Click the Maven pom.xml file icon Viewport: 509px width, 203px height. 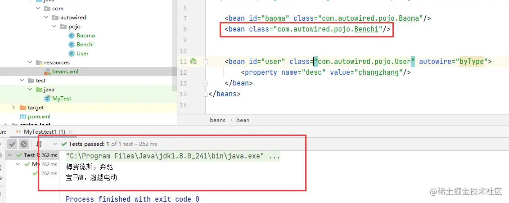point(23,116)
